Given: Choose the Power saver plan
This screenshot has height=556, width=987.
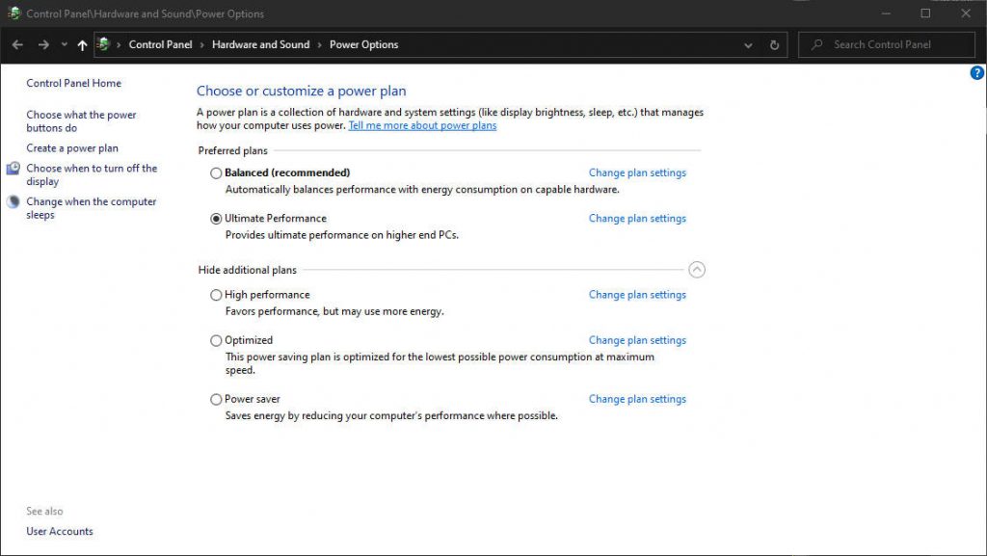Looking at the screenshot, I should tap(216, 398).
